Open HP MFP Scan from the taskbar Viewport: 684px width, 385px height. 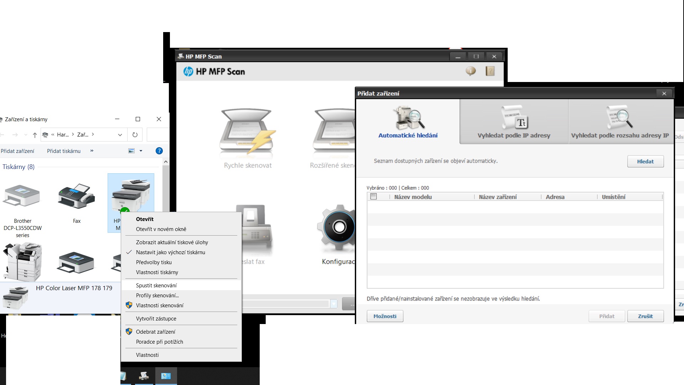point(144,376)
